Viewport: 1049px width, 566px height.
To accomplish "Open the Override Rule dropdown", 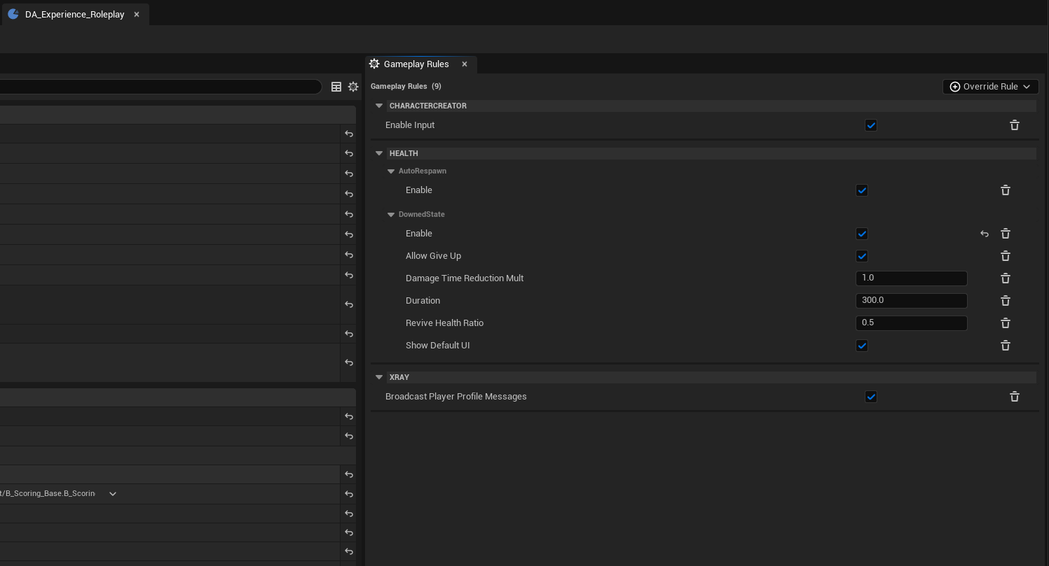I will 990,87.
